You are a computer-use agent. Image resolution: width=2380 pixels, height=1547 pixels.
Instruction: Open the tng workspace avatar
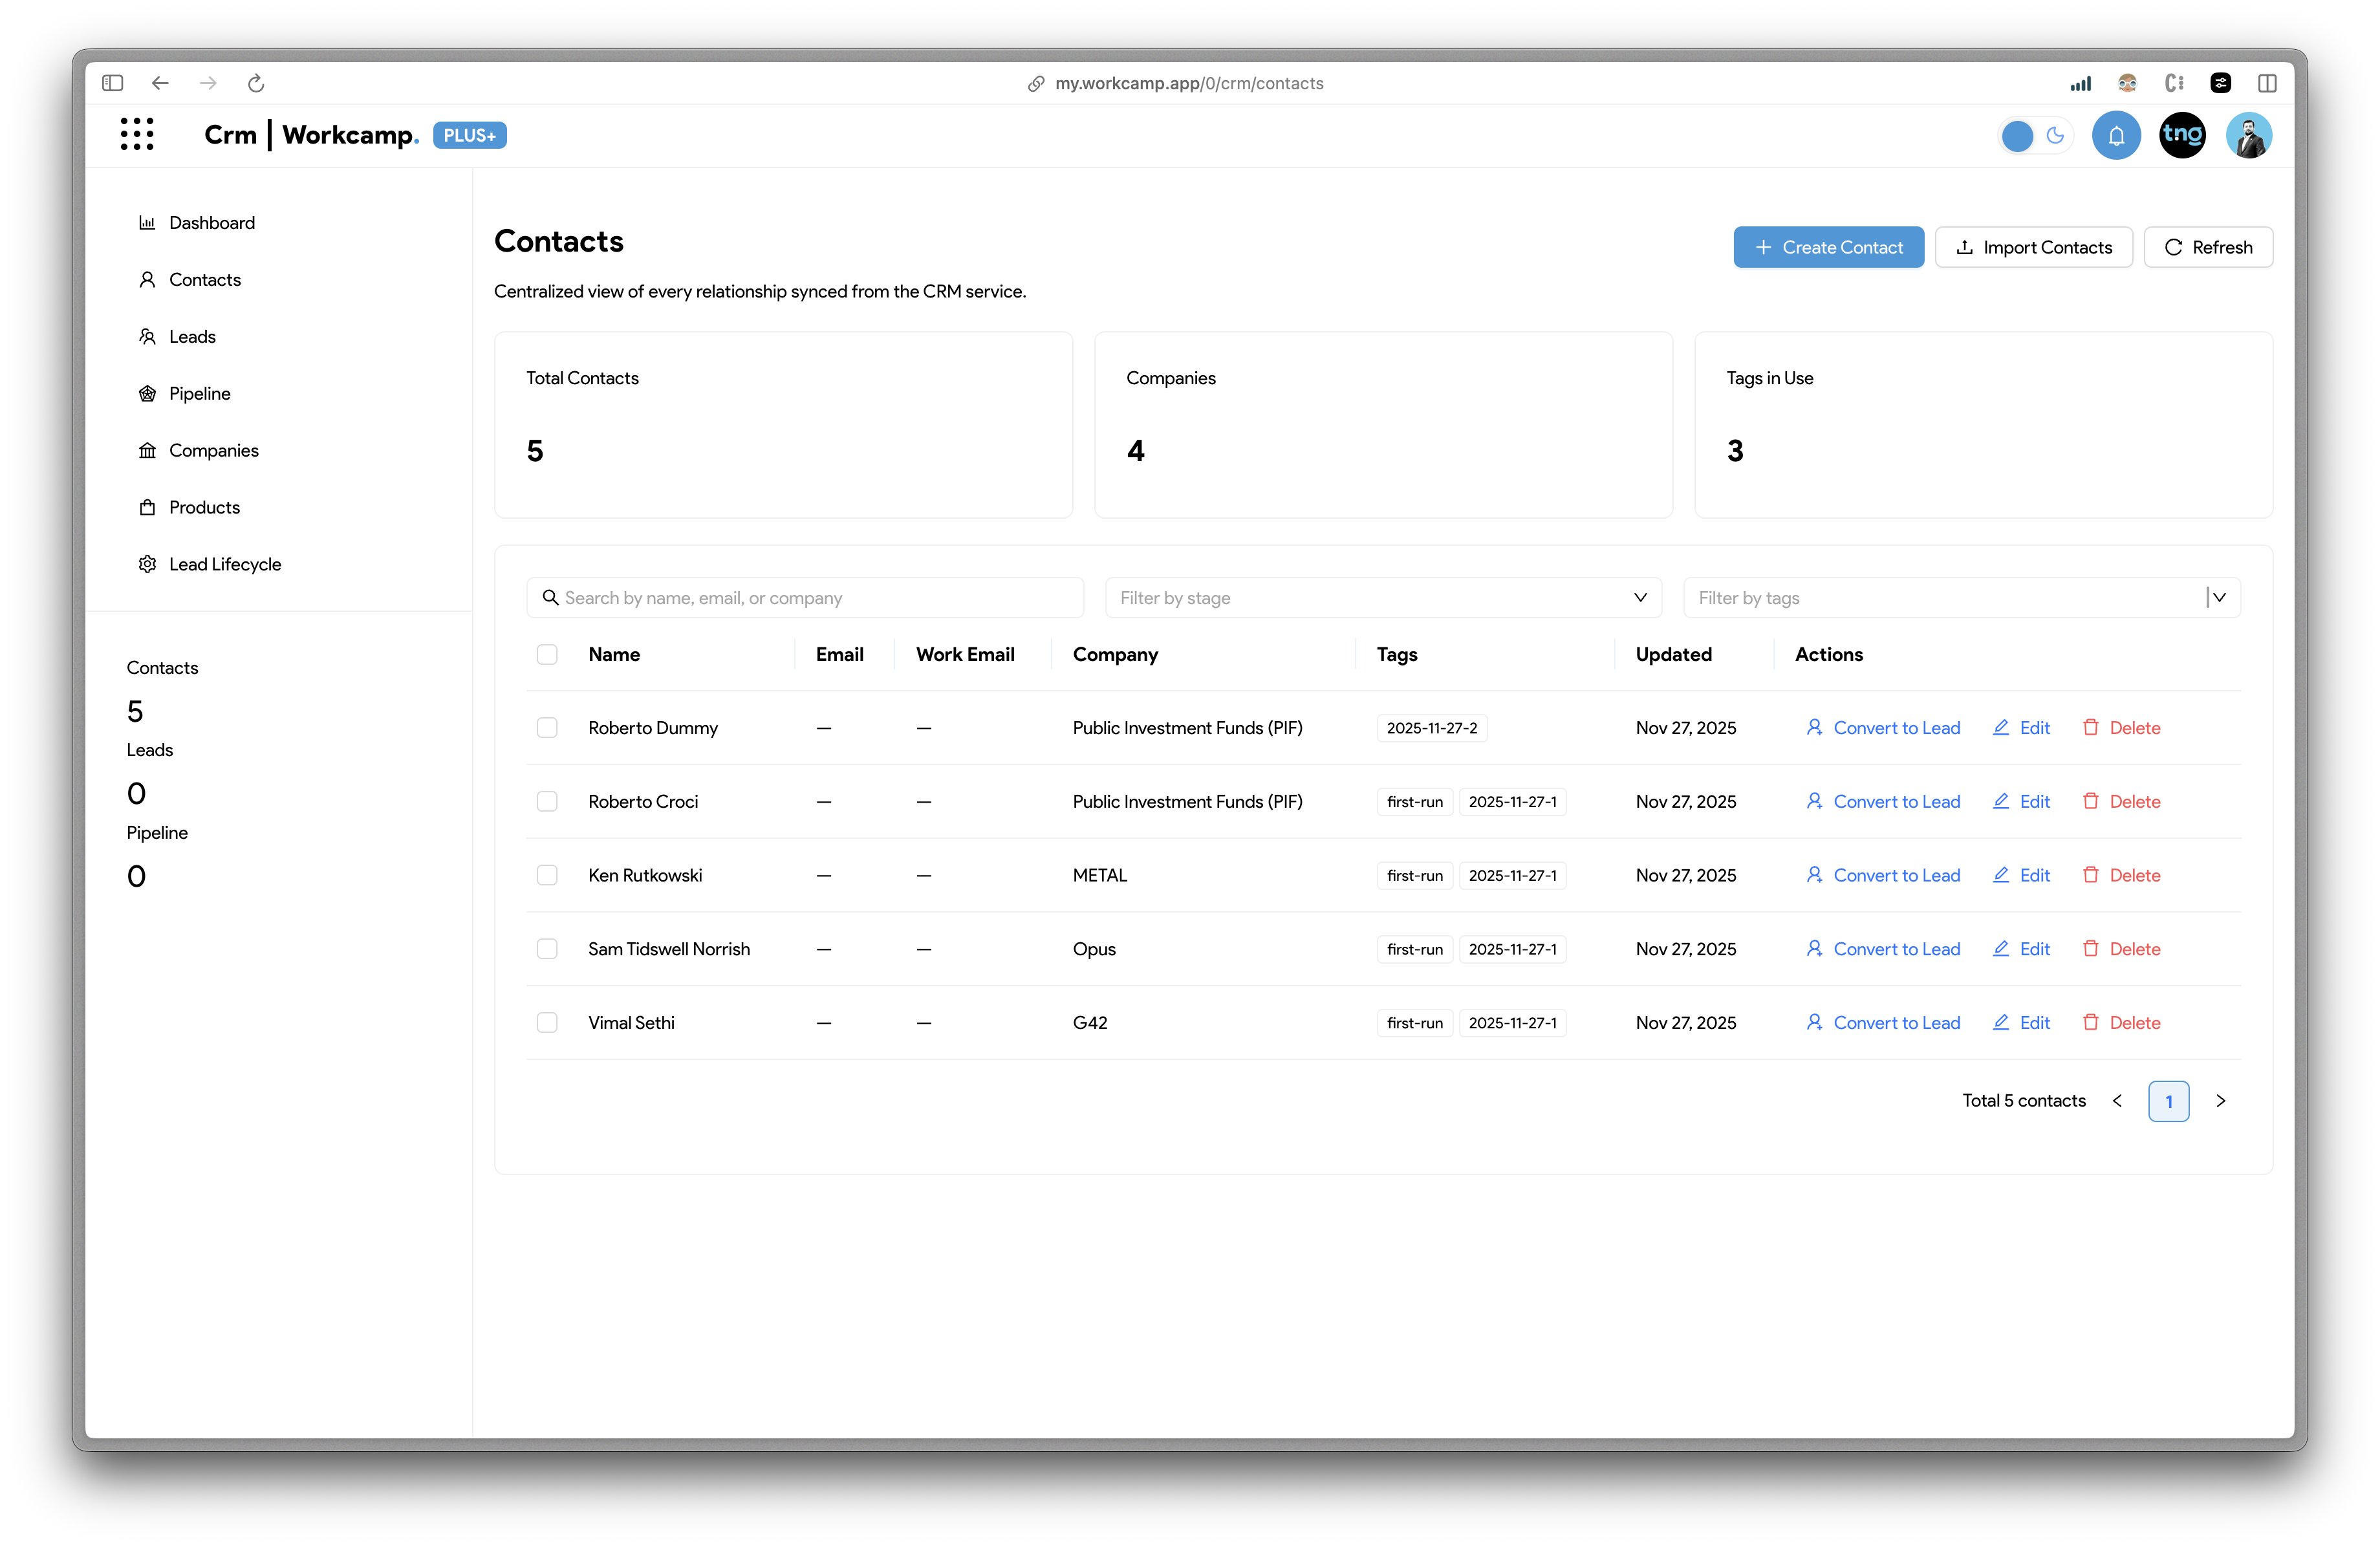(2182, 136)
